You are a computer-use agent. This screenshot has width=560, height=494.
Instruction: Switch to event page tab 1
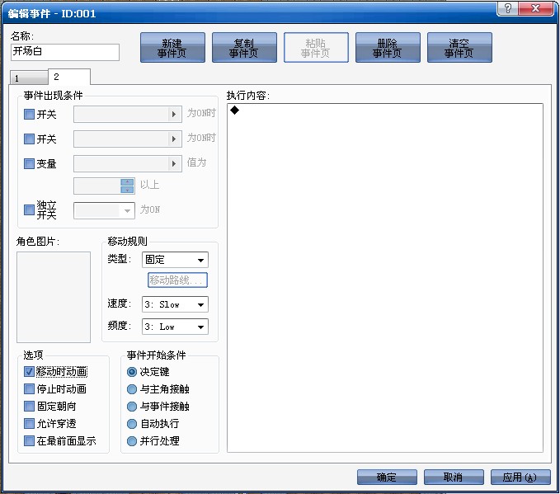click(x=29, y=78)
